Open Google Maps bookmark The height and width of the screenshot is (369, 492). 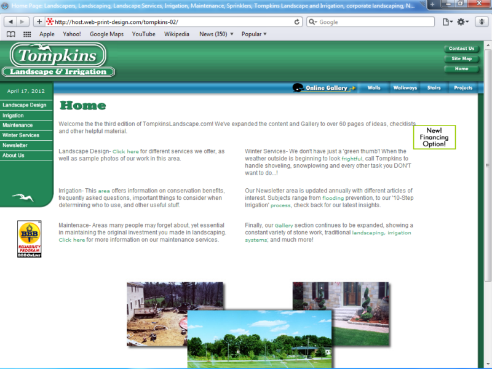coord(106,34)
